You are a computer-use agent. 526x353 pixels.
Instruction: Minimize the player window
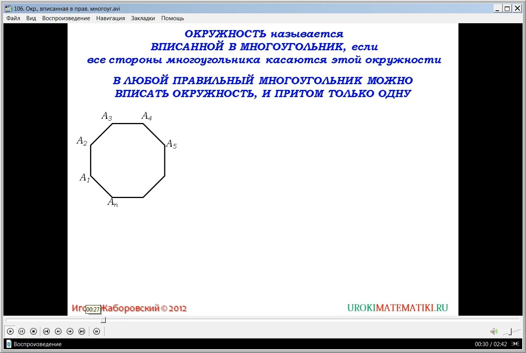pos(497,8)
